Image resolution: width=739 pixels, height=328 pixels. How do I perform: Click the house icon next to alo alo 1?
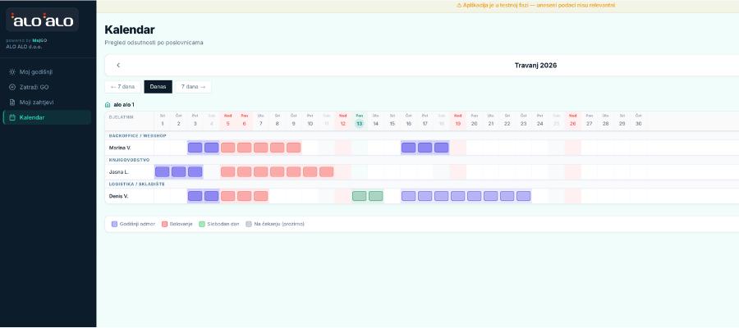click(x=108, y=105)
